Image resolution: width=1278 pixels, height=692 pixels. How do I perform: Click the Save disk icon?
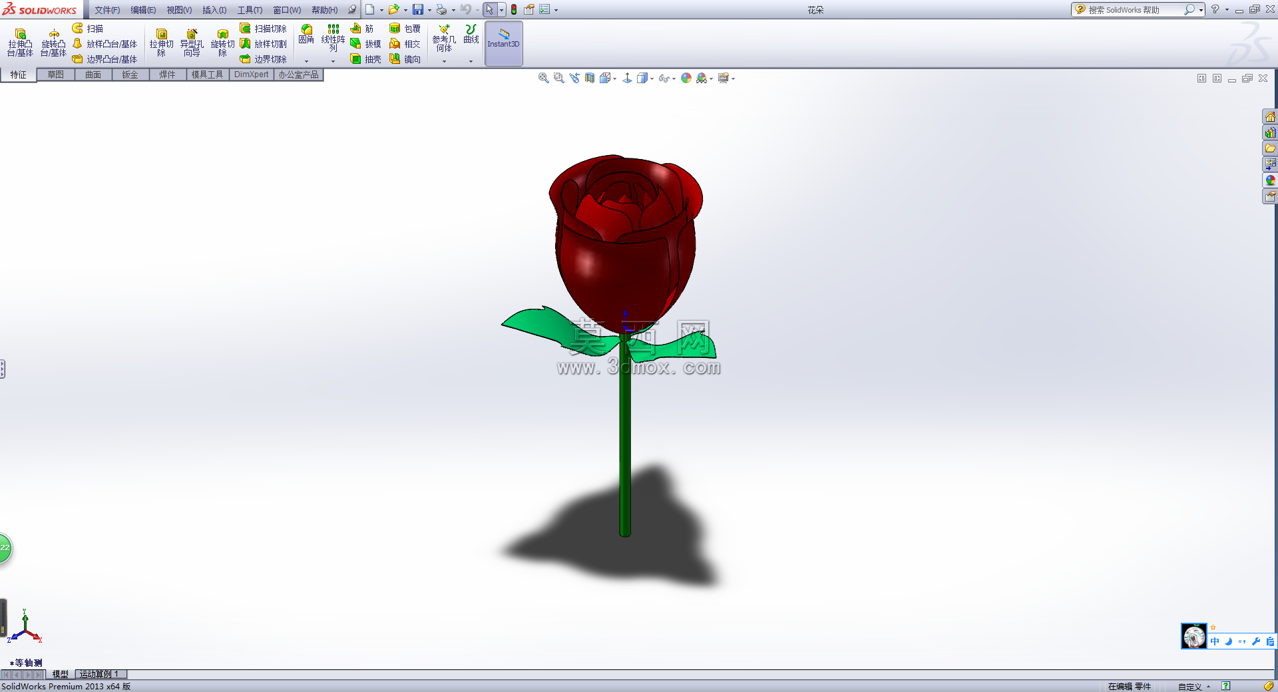418,9
